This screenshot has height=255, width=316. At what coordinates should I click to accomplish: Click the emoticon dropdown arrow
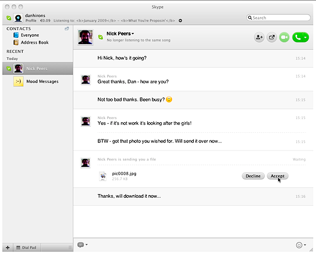pyautogui.click(x=305, y=245)
